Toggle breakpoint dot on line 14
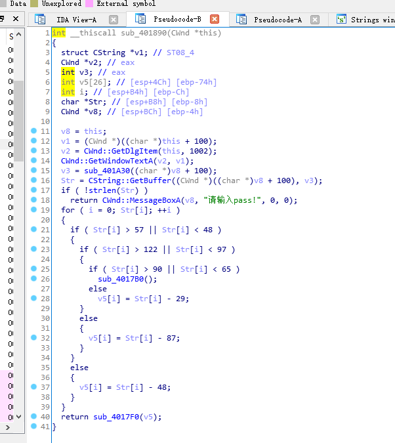 (33, 161)
